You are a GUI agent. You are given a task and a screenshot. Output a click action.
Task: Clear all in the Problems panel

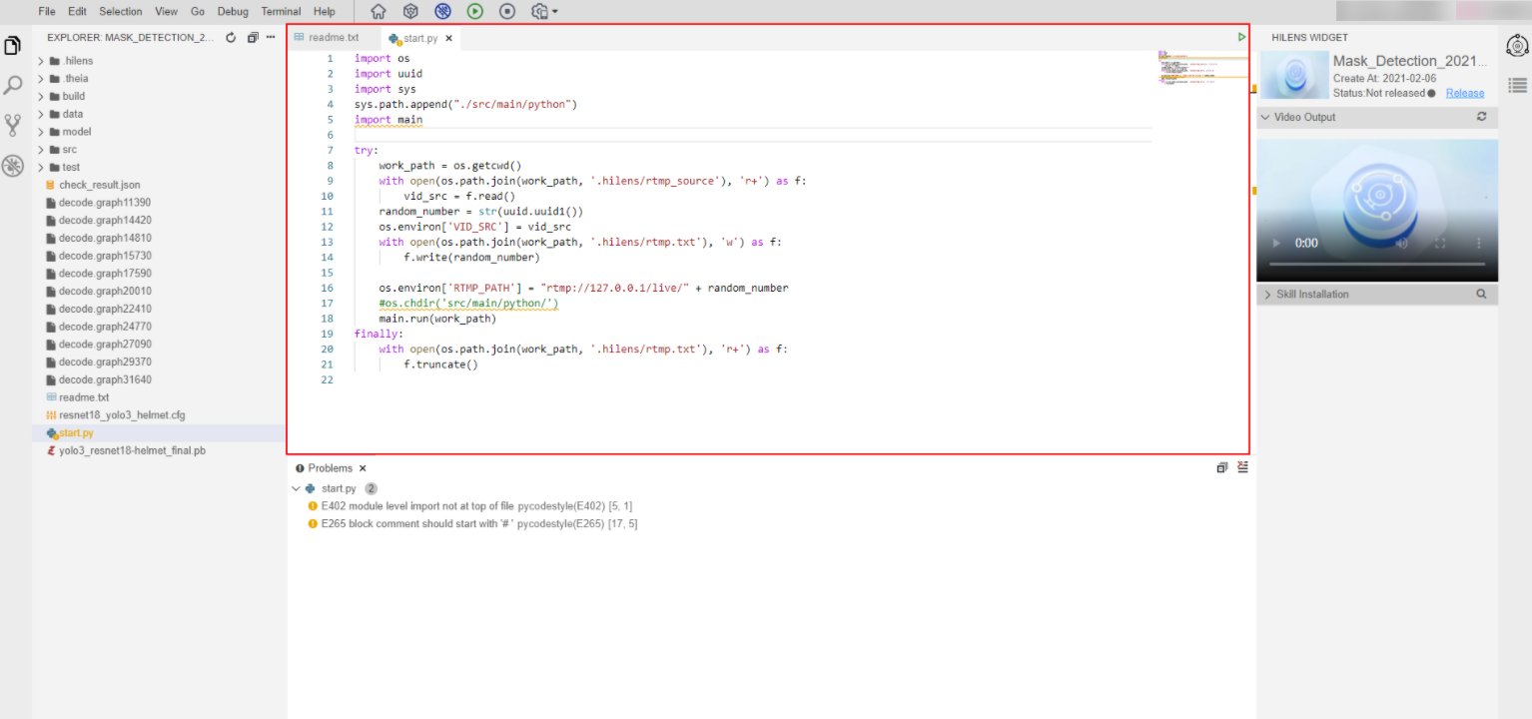(x=1242, y=467)
